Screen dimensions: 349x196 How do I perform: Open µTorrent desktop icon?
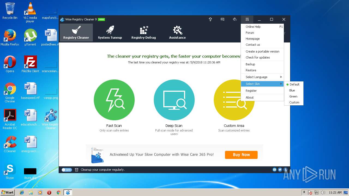point(30,38)
